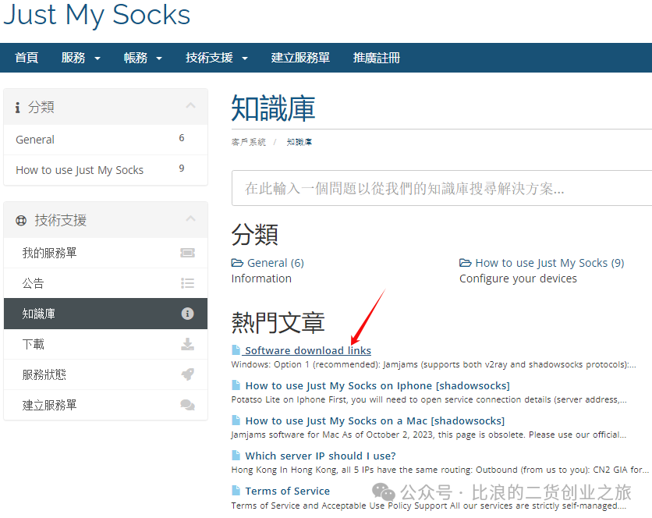Click the chat bubbles icon next to 建立服務單
The width and height of the screenshot is (652, 518).
tap(187, 405)
